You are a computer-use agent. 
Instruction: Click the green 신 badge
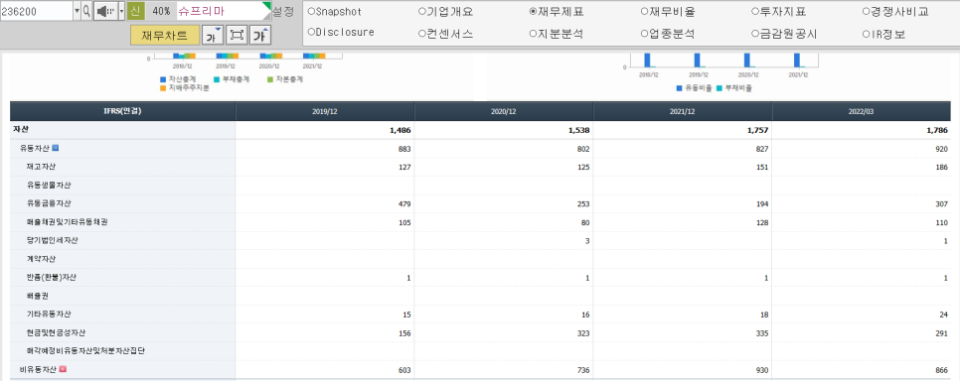(x=136, y=11)
